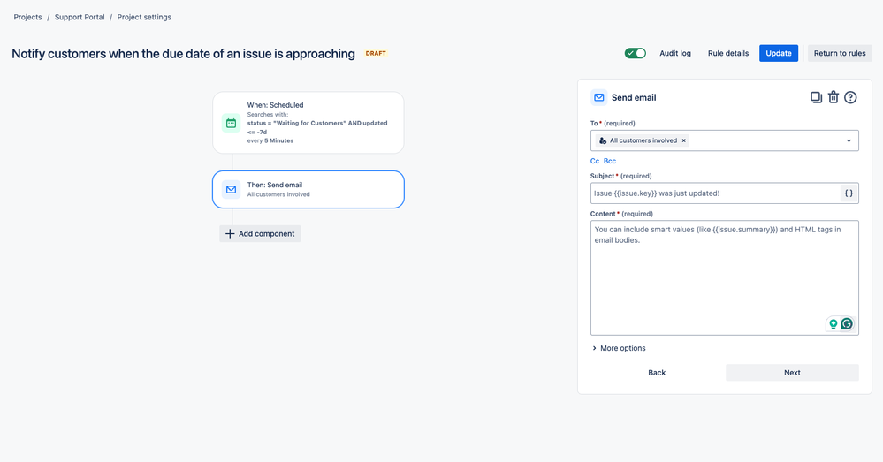This screenshot has height=462, width=883.
Task: Delete the Send email component via trash icon
Action: point(834,97)
